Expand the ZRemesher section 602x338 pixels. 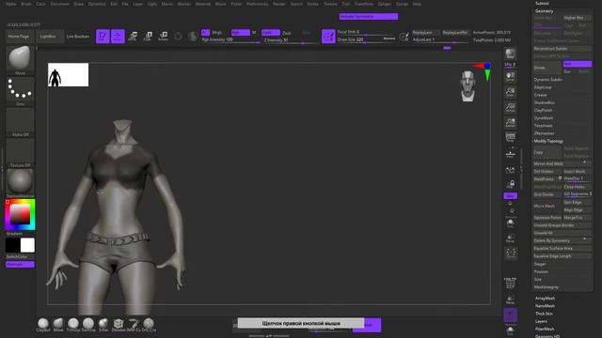click(x=544, y=133)
